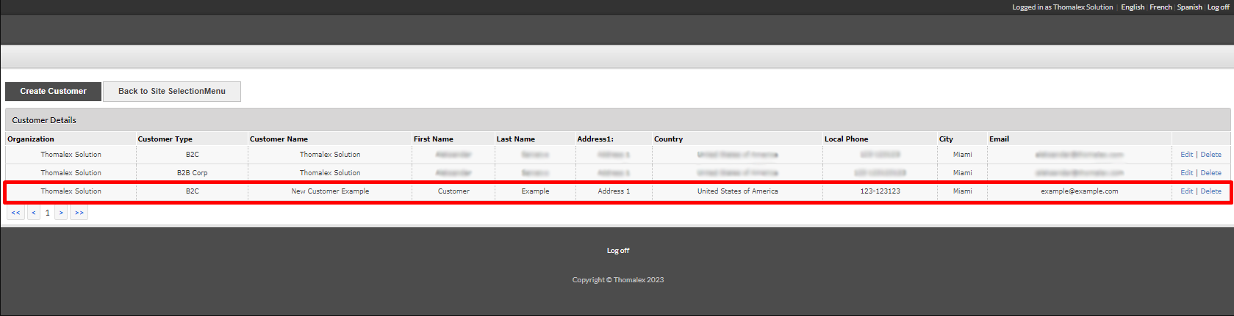Delete the B2B Corp customer row
The width and height of the screenshot is (1234, 316).
(x=1210, y=173)
